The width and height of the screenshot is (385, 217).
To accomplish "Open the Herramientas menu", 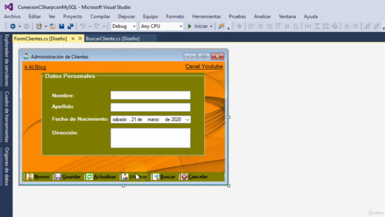I will pyautogui.click(x=206, y=16).
